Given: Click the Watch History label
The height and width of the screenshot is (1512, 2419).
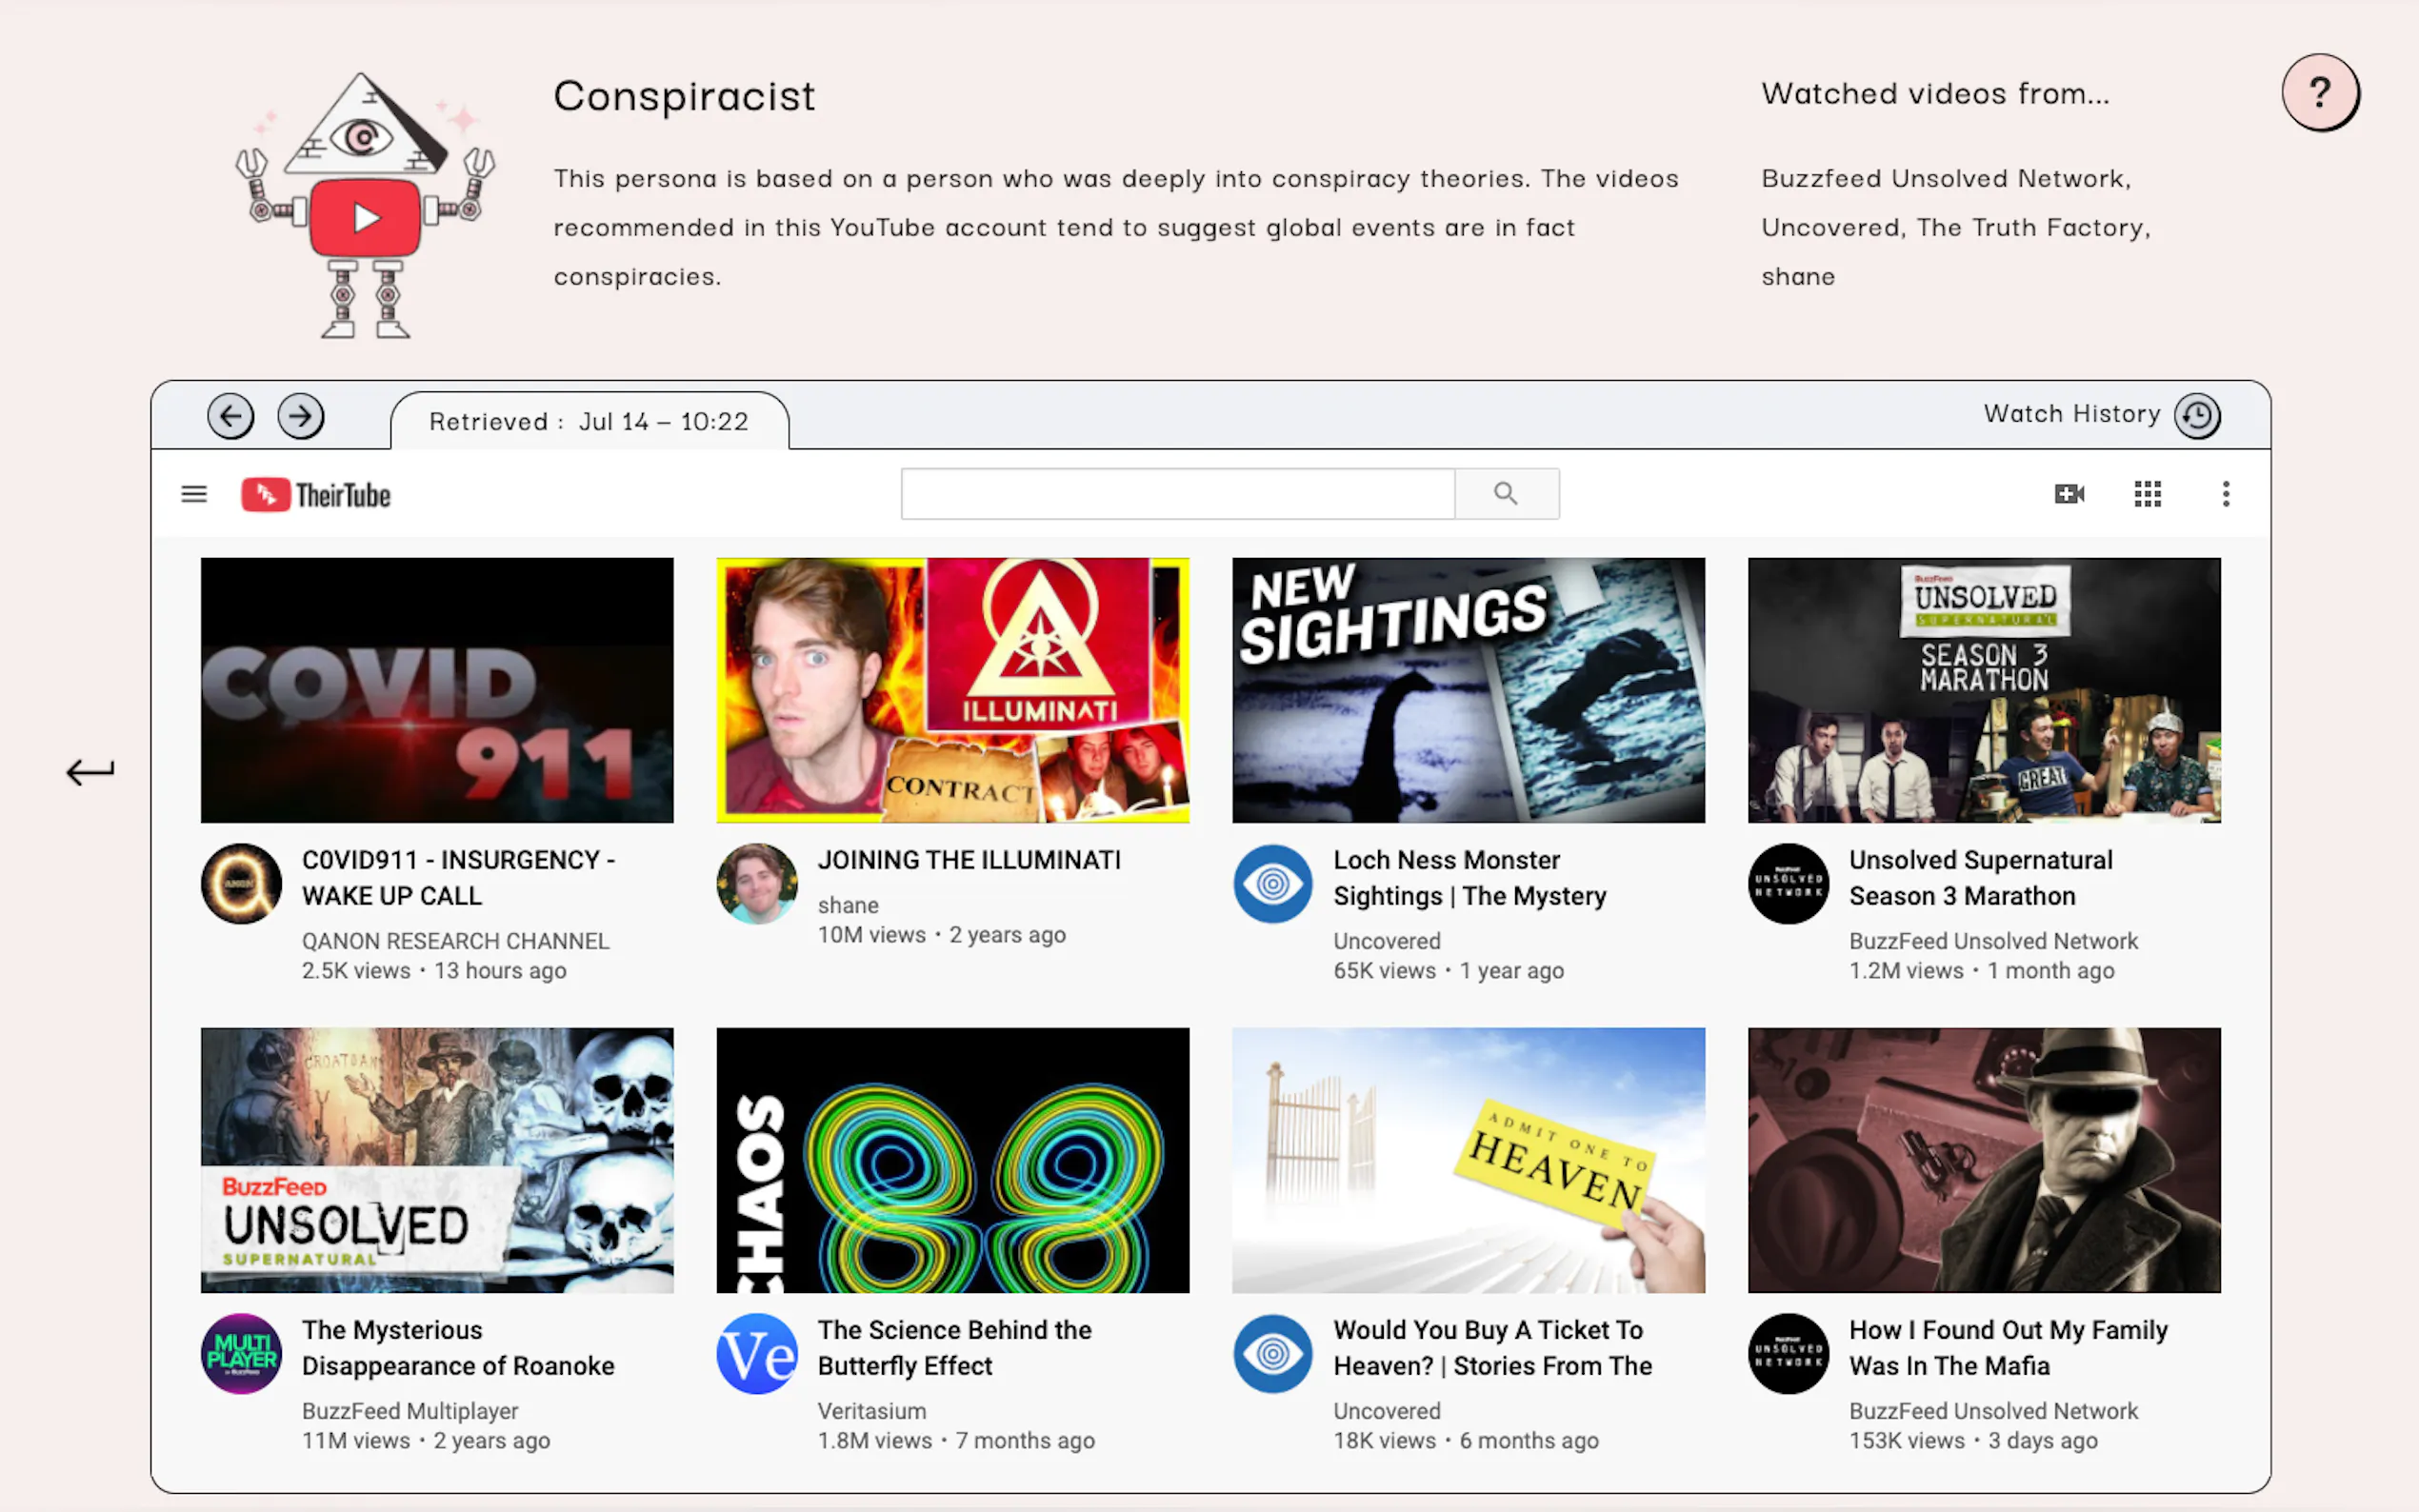Looking at the screenshot, I should pyautogui.click(x=2071, y=414).
